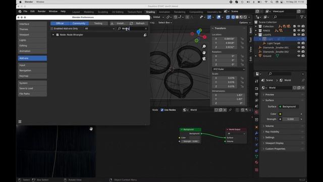Open the XYZ Euler rotation mode dropdown
Viewport: 323px width, 182px height.
229,69
